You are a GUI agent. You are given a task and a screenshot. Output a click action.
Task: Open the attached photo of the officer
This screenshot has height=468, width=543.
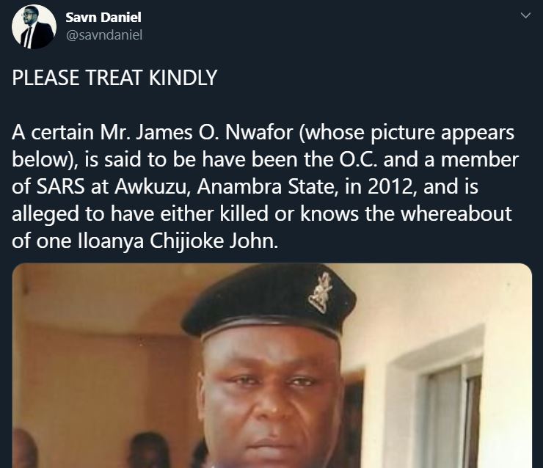(271, 365)
